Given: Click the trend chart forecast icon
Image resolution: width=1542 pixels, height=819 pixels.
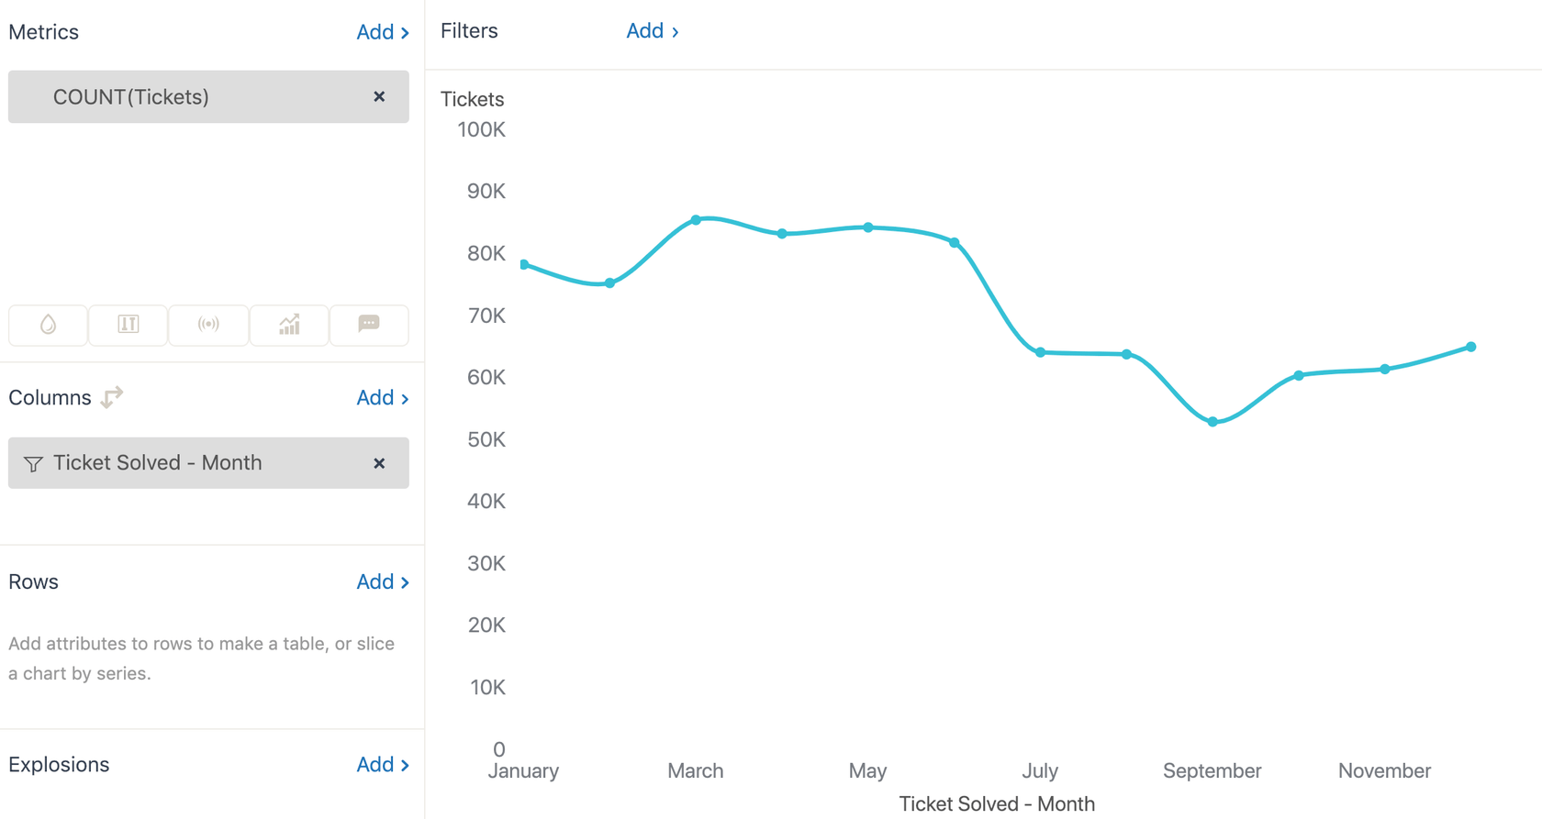Looking at the screenshot, I should (289, 326).
